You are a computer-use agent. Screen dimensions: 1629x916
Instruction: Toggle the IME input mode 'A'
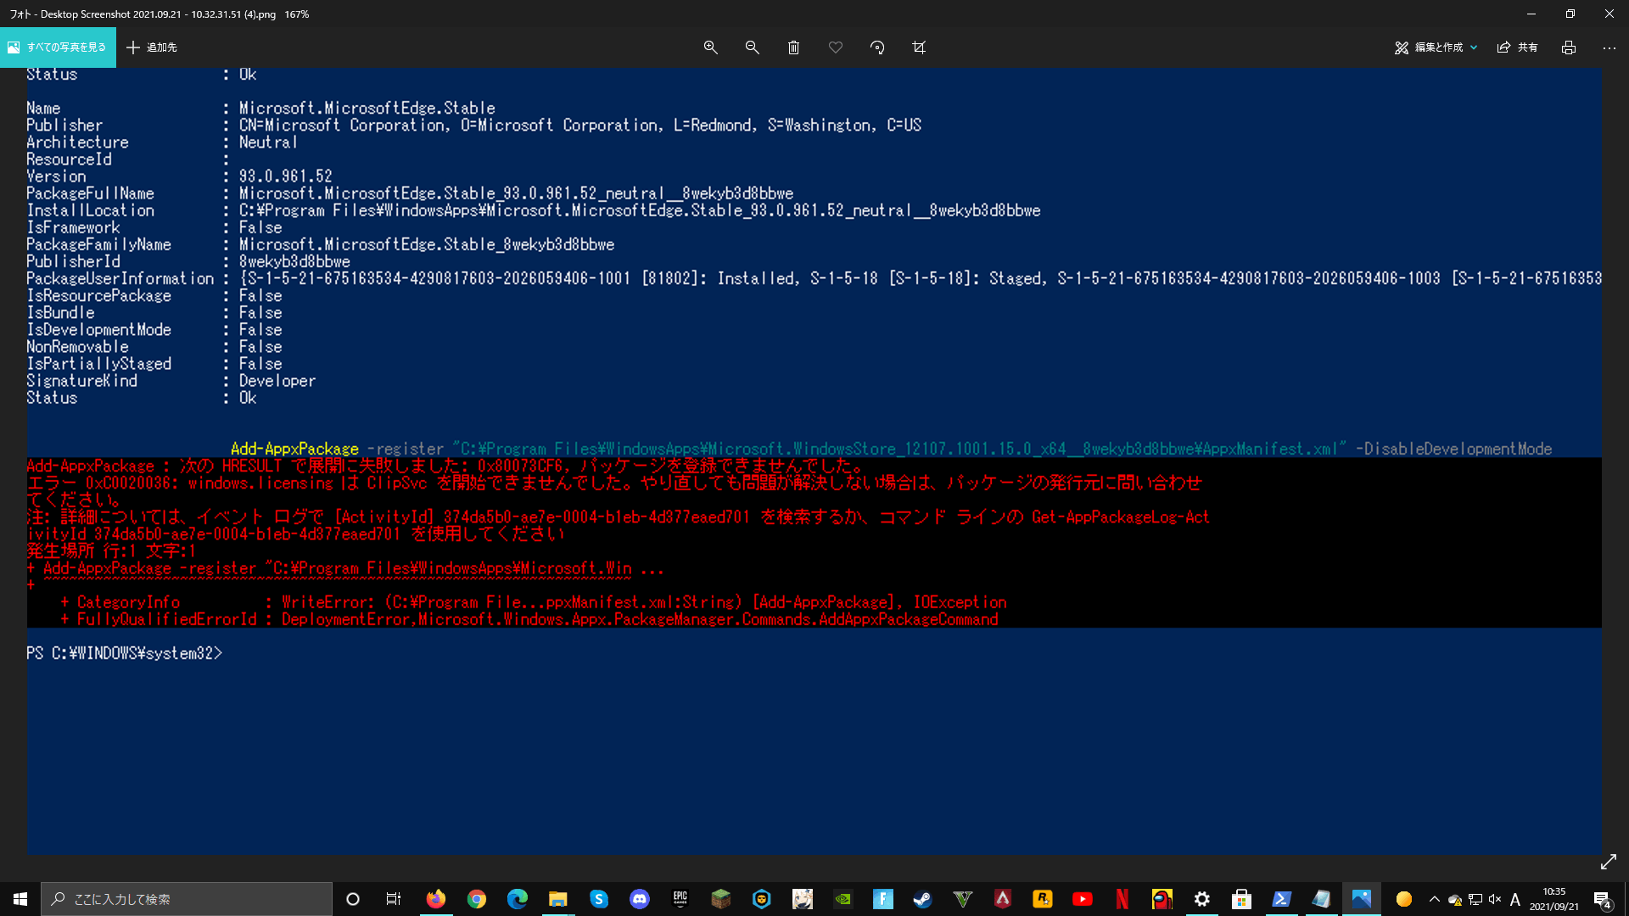(1515, 899)
